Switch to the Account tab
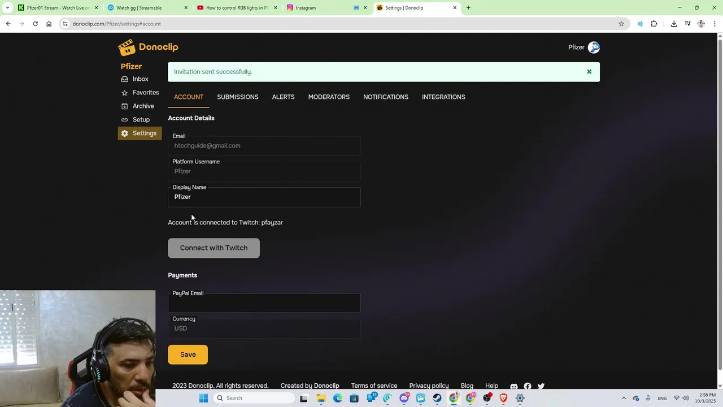The height and width of the screenshot is (407, 723). (189, 97)
